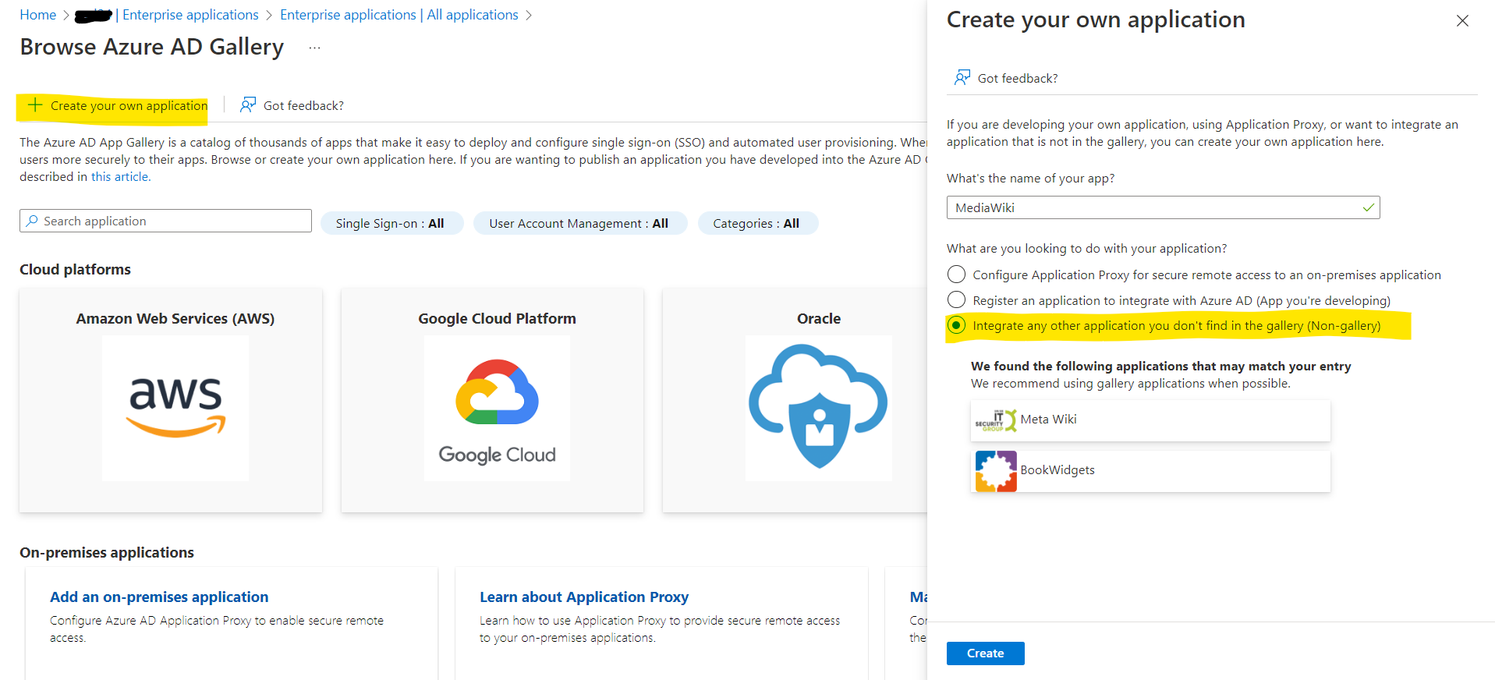Click the MediaWiki app name field
The height and width of the screenshot is (680, 1495).
pyautogui.click(x=1163, y=207)
